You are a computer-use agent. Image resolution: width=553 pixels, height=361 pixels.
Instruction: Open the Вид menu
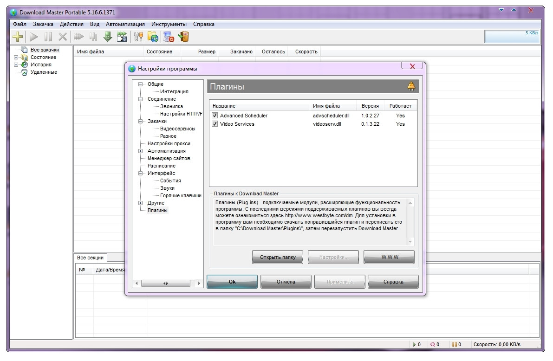pos(95,24)
